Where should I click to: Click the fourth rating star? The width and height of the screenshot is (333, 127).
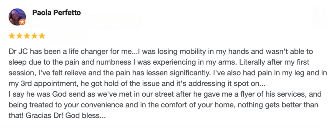34,36
